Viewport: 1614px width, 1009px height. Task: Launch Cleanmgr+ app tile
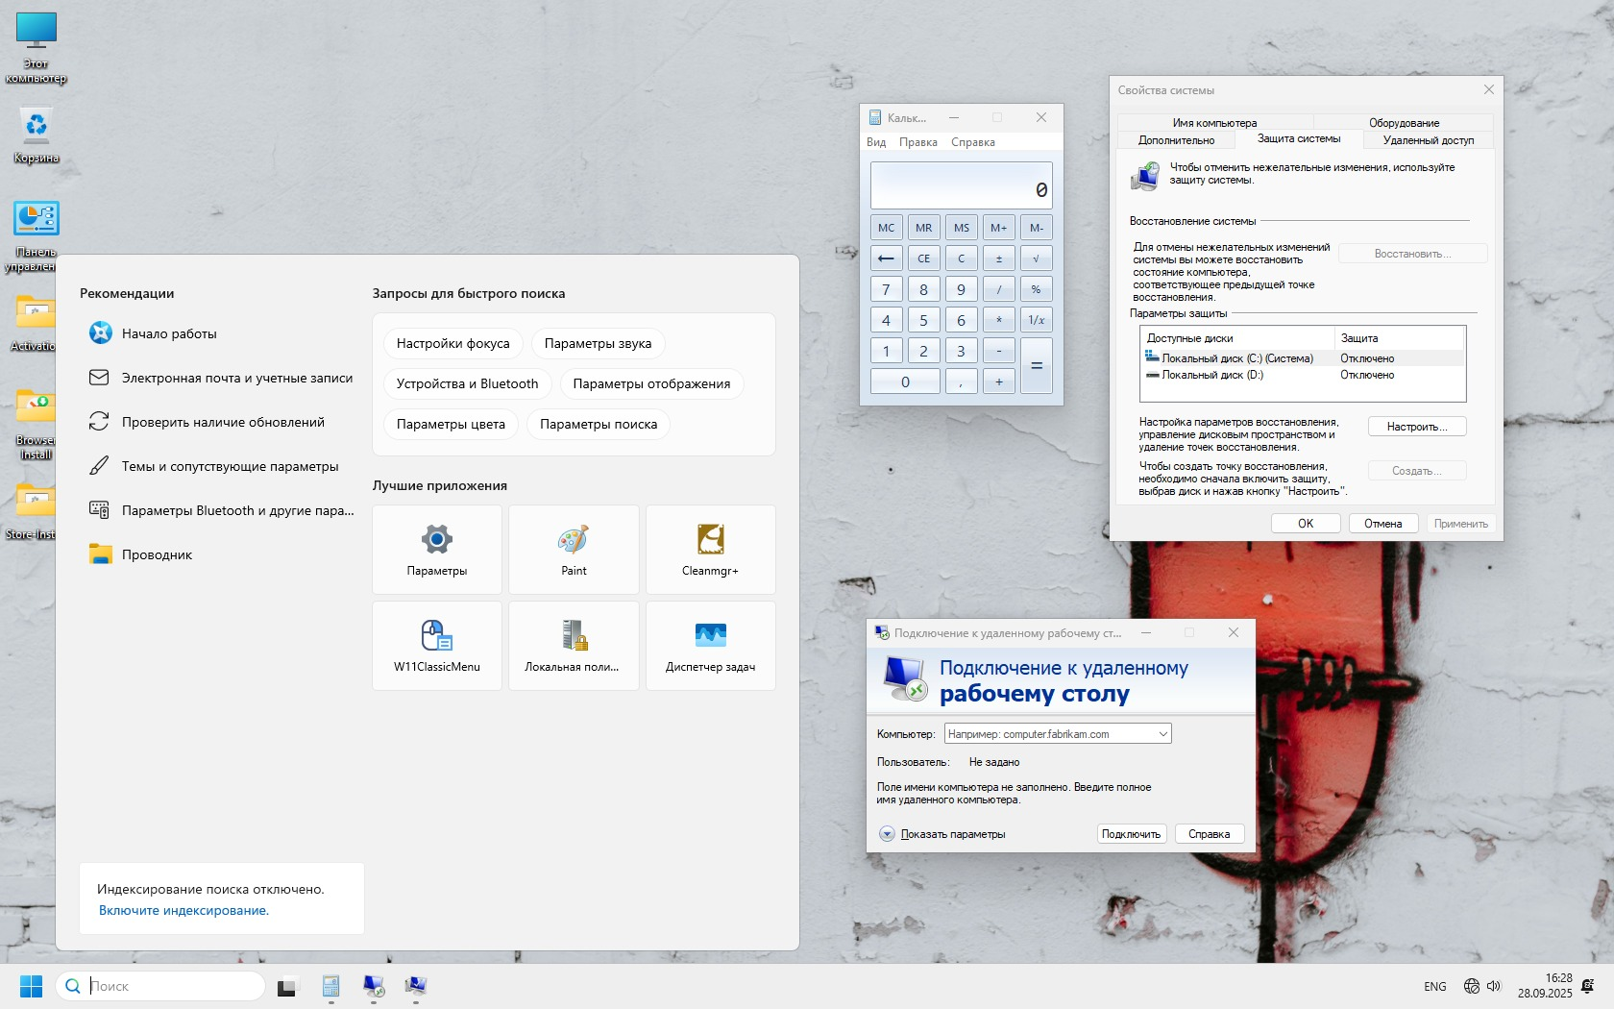(x=710, y=549)
